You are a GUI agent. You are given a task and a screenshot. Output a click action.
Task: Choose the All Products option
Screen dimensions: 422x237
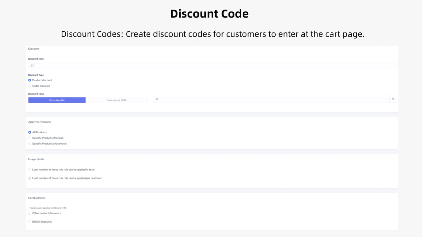30,132
